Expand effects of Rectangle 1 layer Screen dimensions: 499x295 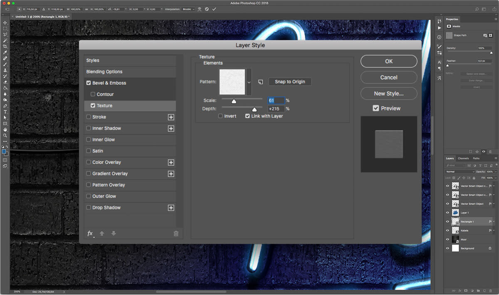click(494, 221)
